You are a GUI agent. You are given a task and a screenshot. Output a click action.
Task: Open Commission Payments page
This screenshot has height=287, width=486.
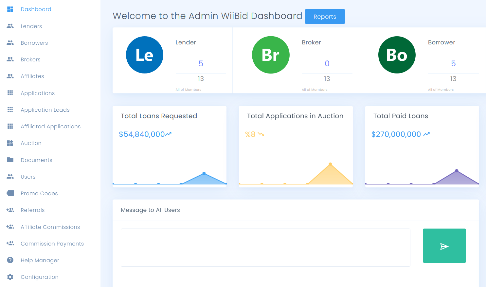[x=52, y=244]
